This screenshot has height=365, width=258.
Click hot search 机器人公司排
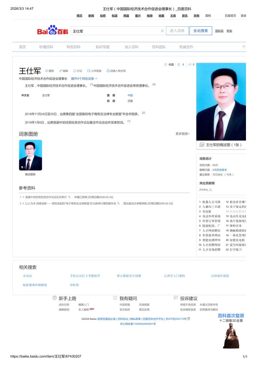211,202
